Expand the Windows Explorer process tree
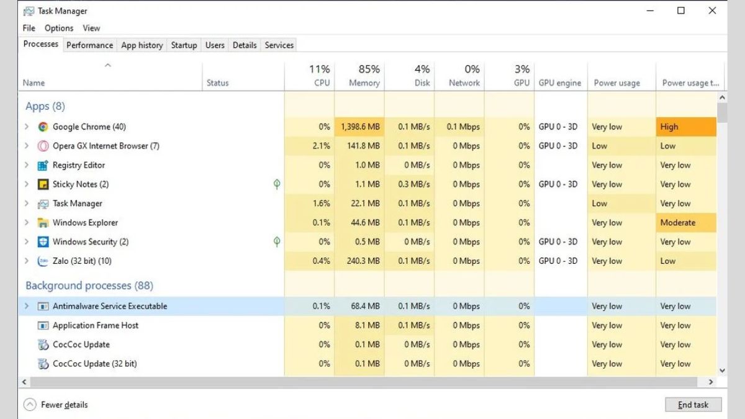The width and height of the screenshot is (745, 419). pos(25,222)
